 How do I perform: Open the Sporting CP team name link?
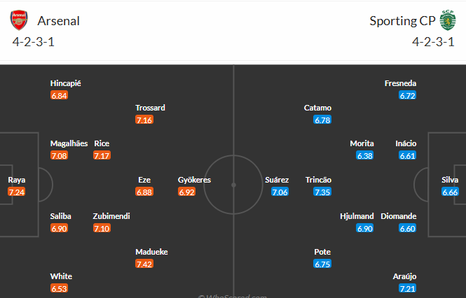coord(402,21)
